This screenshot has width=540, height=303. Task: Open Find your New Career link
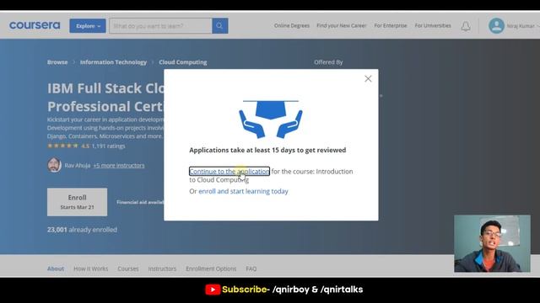point(341,26)
